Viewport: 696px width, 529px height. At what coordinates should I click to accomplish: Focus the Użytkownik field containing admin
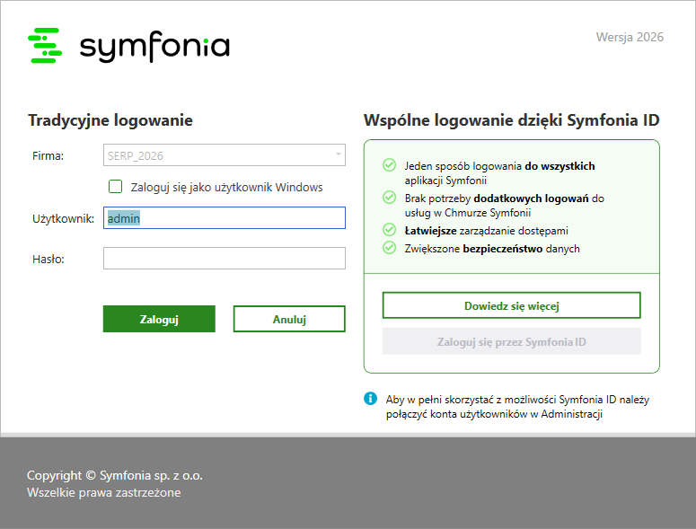[x=225, y=217]
